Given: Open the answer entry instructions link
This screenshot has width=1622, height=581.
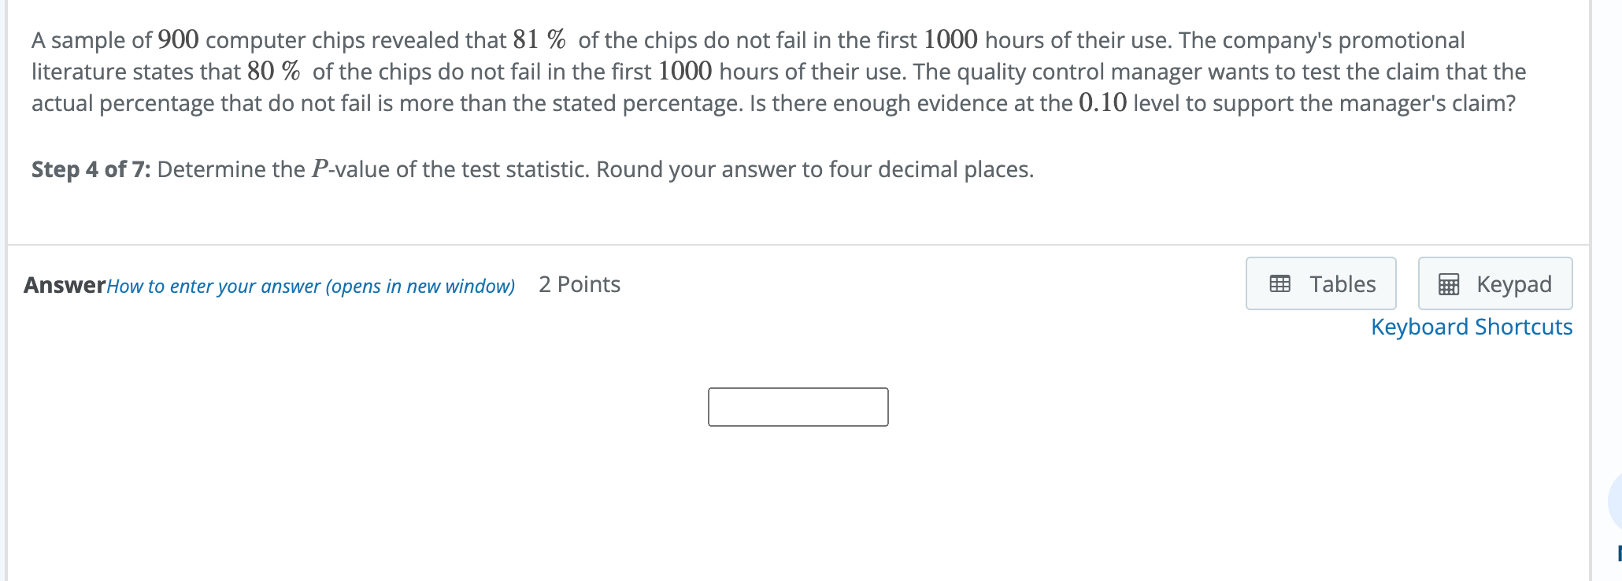Looking at the screenshot, I should click(x=310, y=286).
